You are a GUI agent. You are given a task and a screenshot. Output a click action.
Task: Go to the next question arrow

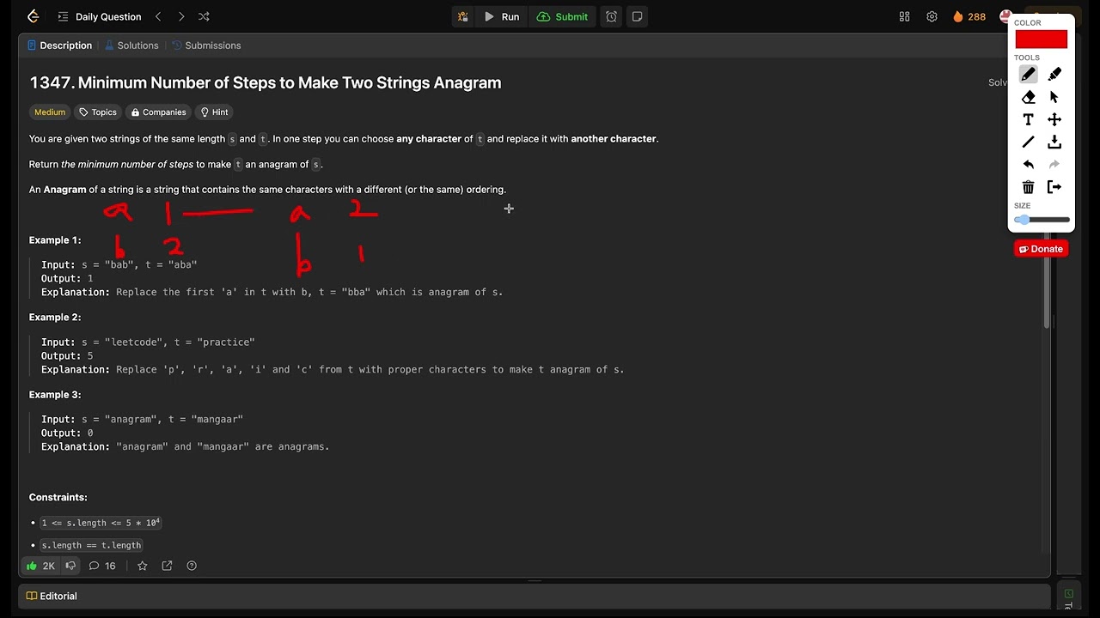pyautogui.click(x=180, y=16)
